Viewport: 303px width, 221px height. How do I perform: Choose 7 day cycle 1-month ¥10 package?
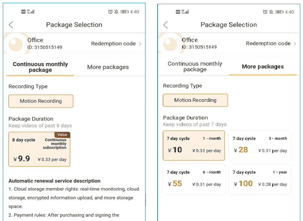194,145
